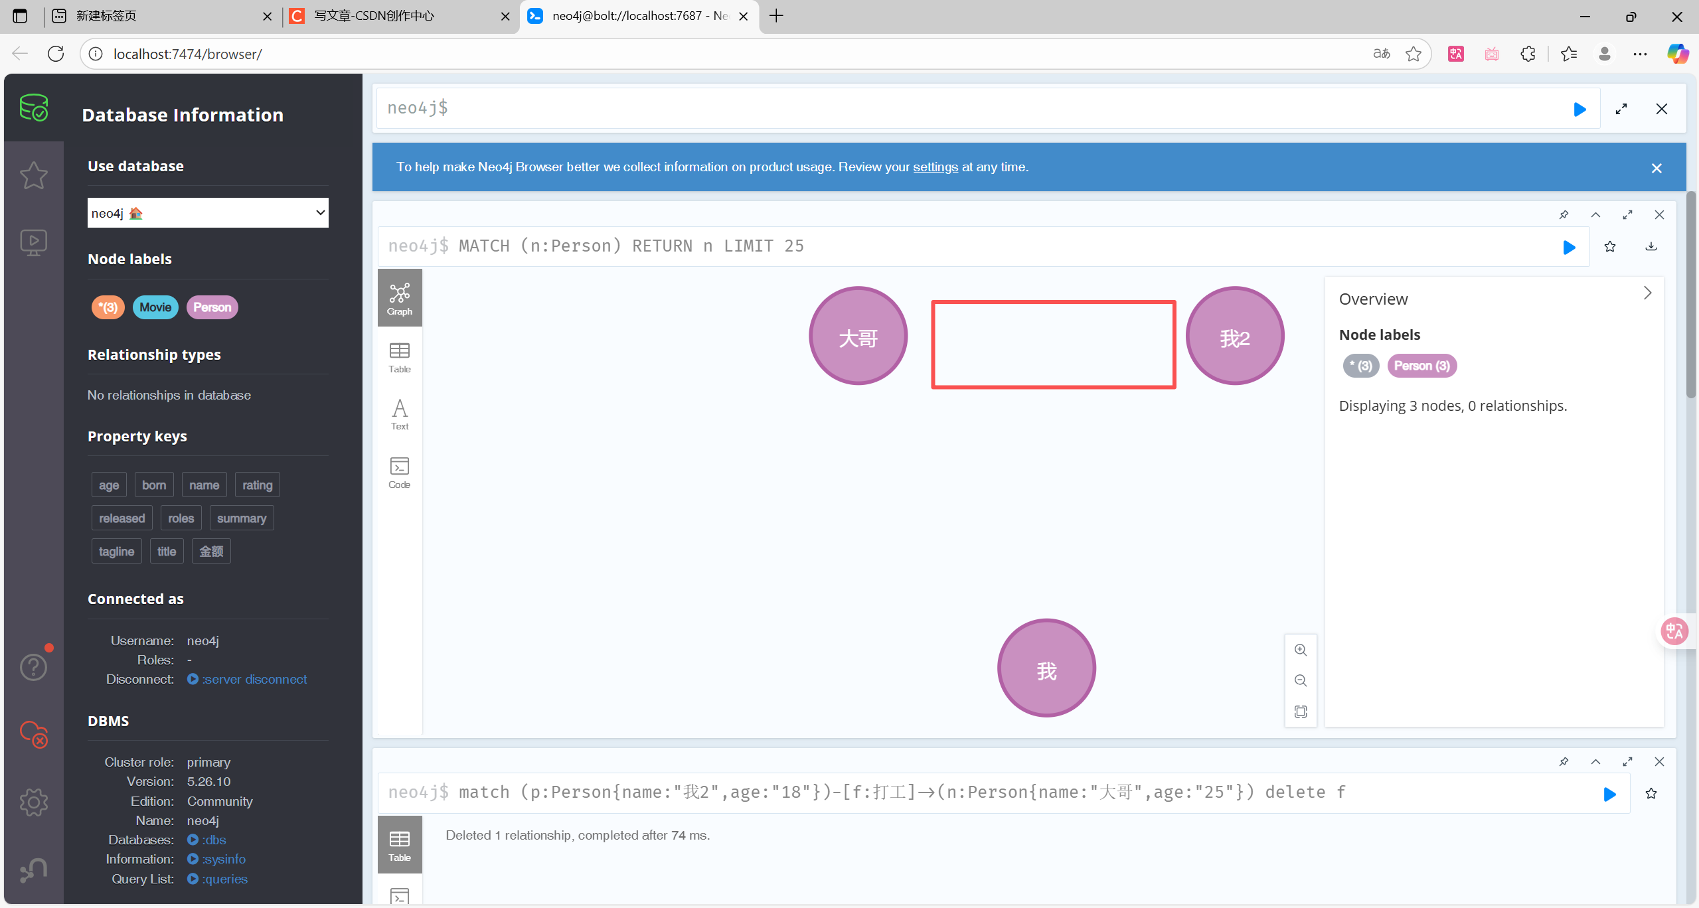
Task: Export the MATCH query result download icon
Action: click(1651, 247)
